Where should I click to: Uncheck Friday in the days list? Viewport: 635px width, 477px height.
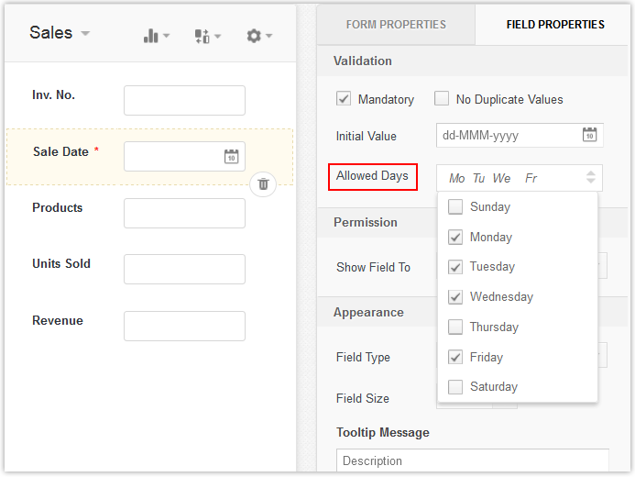pyautogui.click(x=455, y=358)
